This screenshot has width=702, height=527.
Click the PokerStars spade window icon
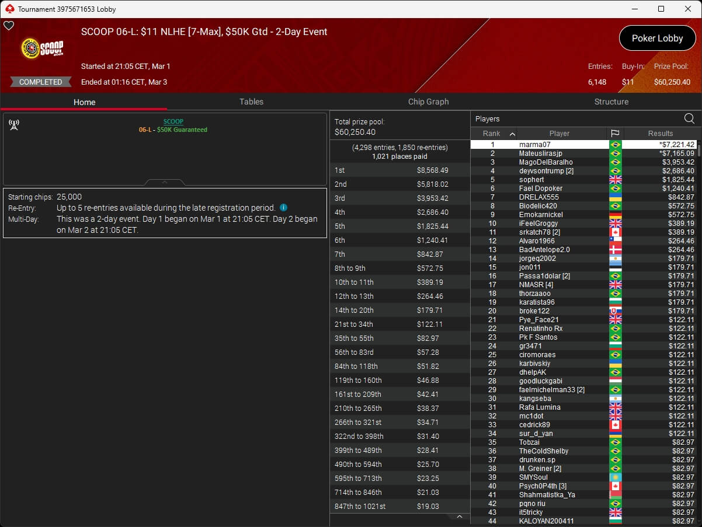9,9
